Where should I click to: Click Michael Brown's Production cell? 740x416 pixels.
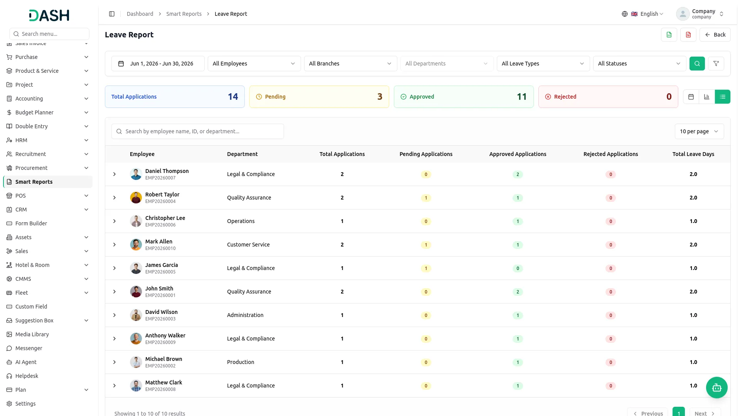240,362
